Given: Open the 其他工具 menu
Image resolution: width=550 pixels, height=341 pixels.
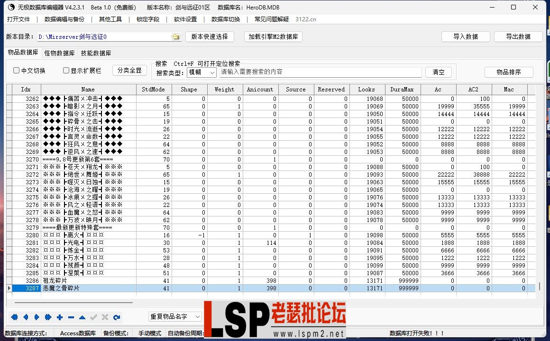Looking at the screenshot, I should click(x=110, y=19).
